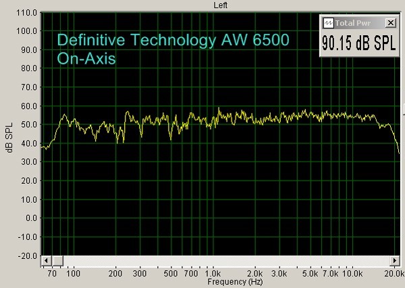The height and width of the screenshot is (288, 405).
Task: Click the 7.0k frequency axis label
Action: 331,273
